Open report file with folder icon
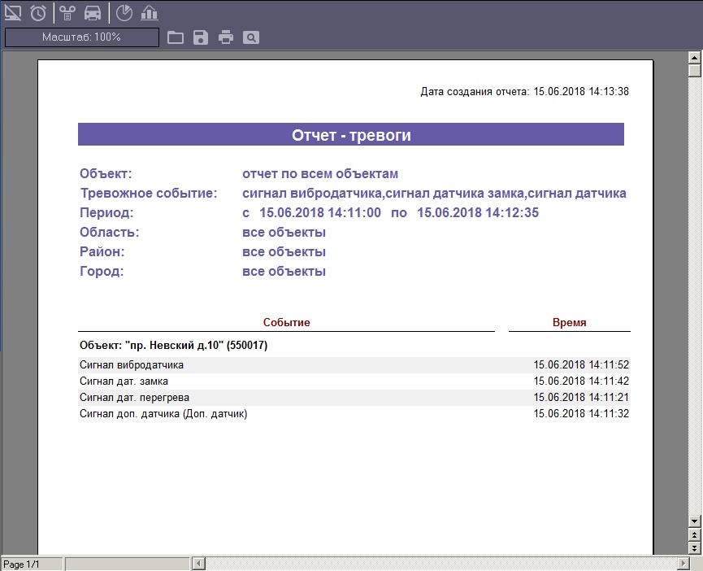Screen dimensions: 703x571 tap(175, 37)
